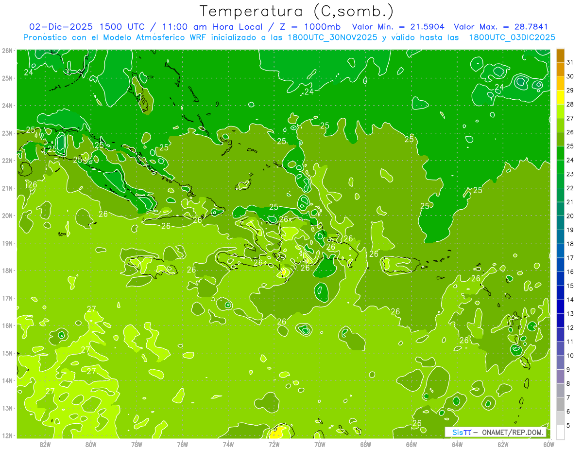583x451 pixels.
Task: Click the "60W" longitude axis label
Action: point(549,444)
